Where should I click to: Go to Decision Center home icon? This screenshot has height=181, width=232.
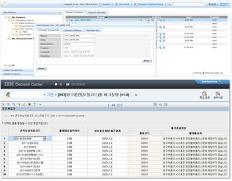pyautogui.click(x=56, y=84)
